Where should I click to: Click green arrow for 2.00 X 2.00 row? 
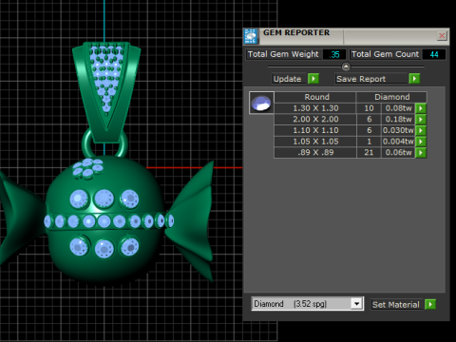click(x=421, y=120)
